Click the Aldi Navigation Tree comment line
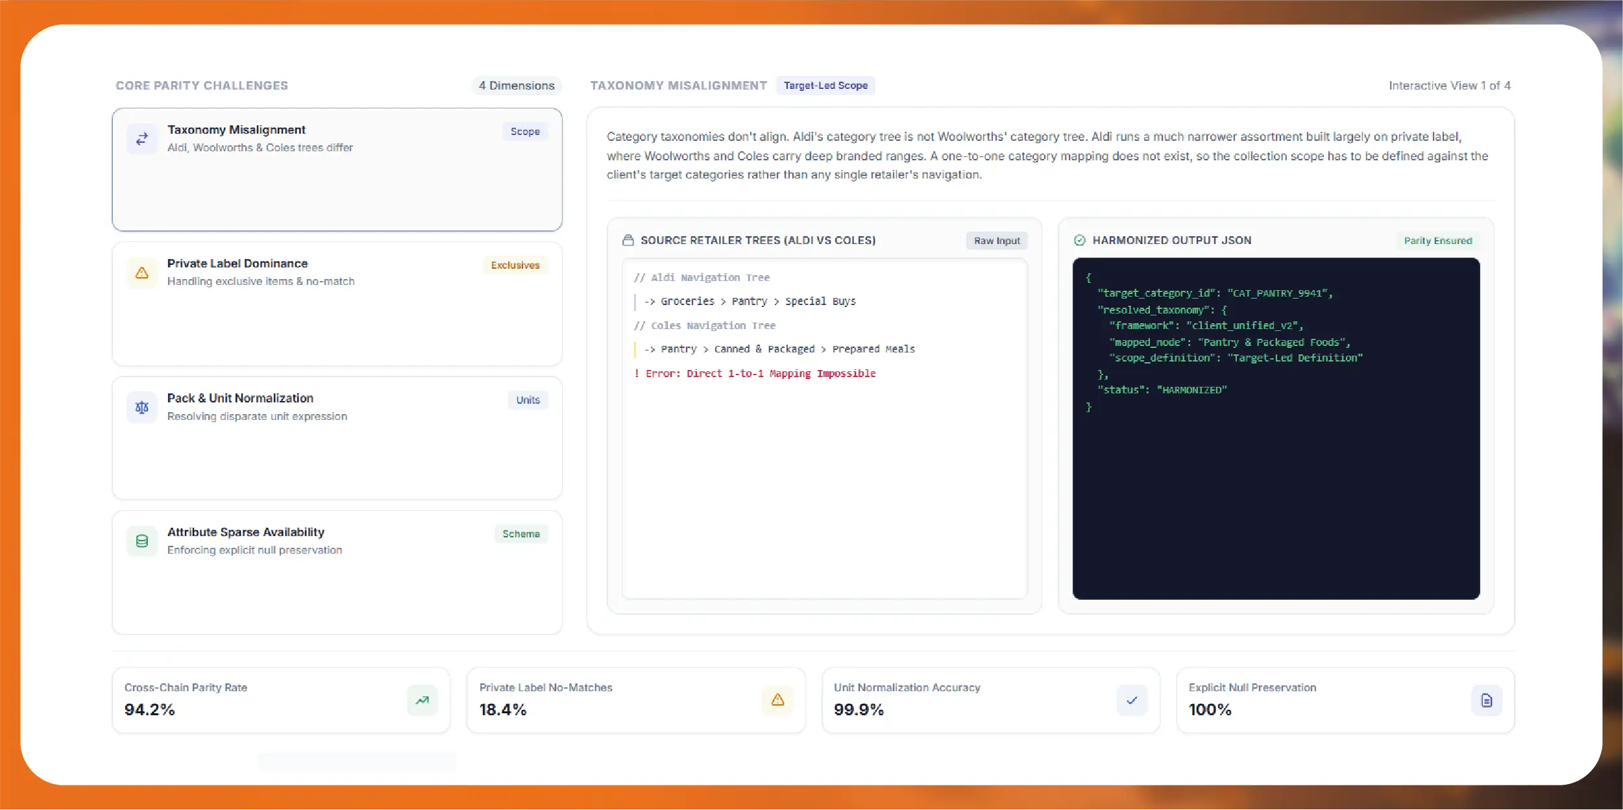 tap(702, 278)
